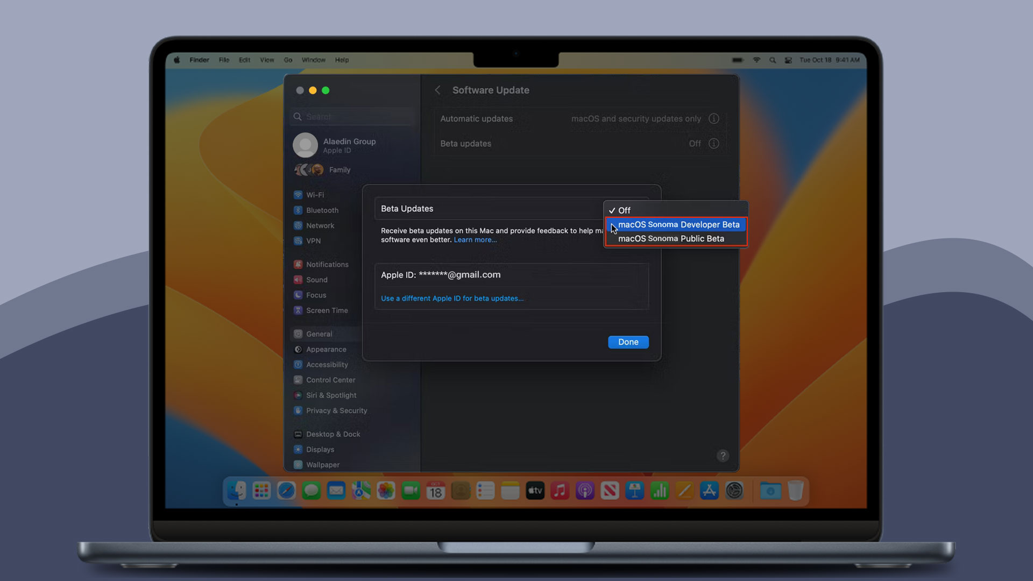Open Notes app in the Dock
The image size is (1033, 581).
[510, 491]
